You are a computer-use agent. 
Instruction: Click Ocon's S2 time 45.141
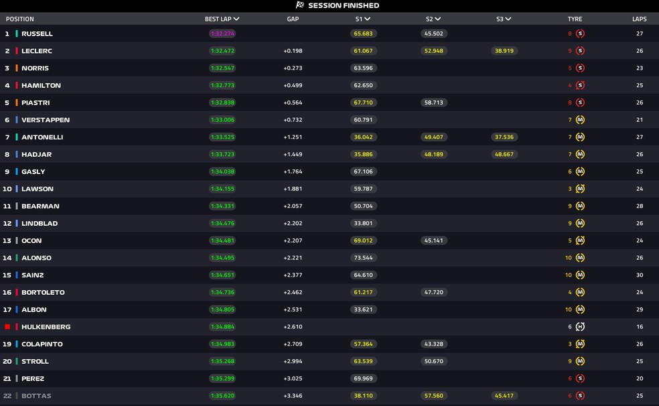434,241
